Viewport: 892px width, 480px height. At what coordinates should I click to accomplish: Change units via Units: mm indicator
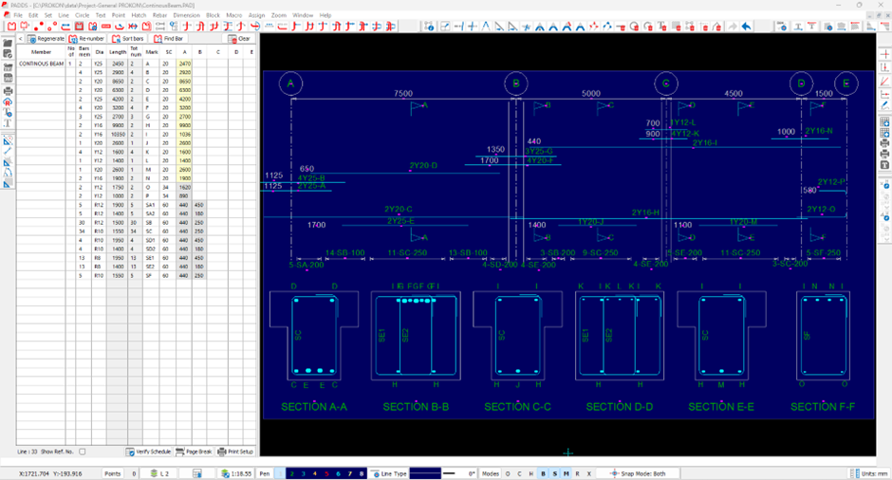point(869,473)
